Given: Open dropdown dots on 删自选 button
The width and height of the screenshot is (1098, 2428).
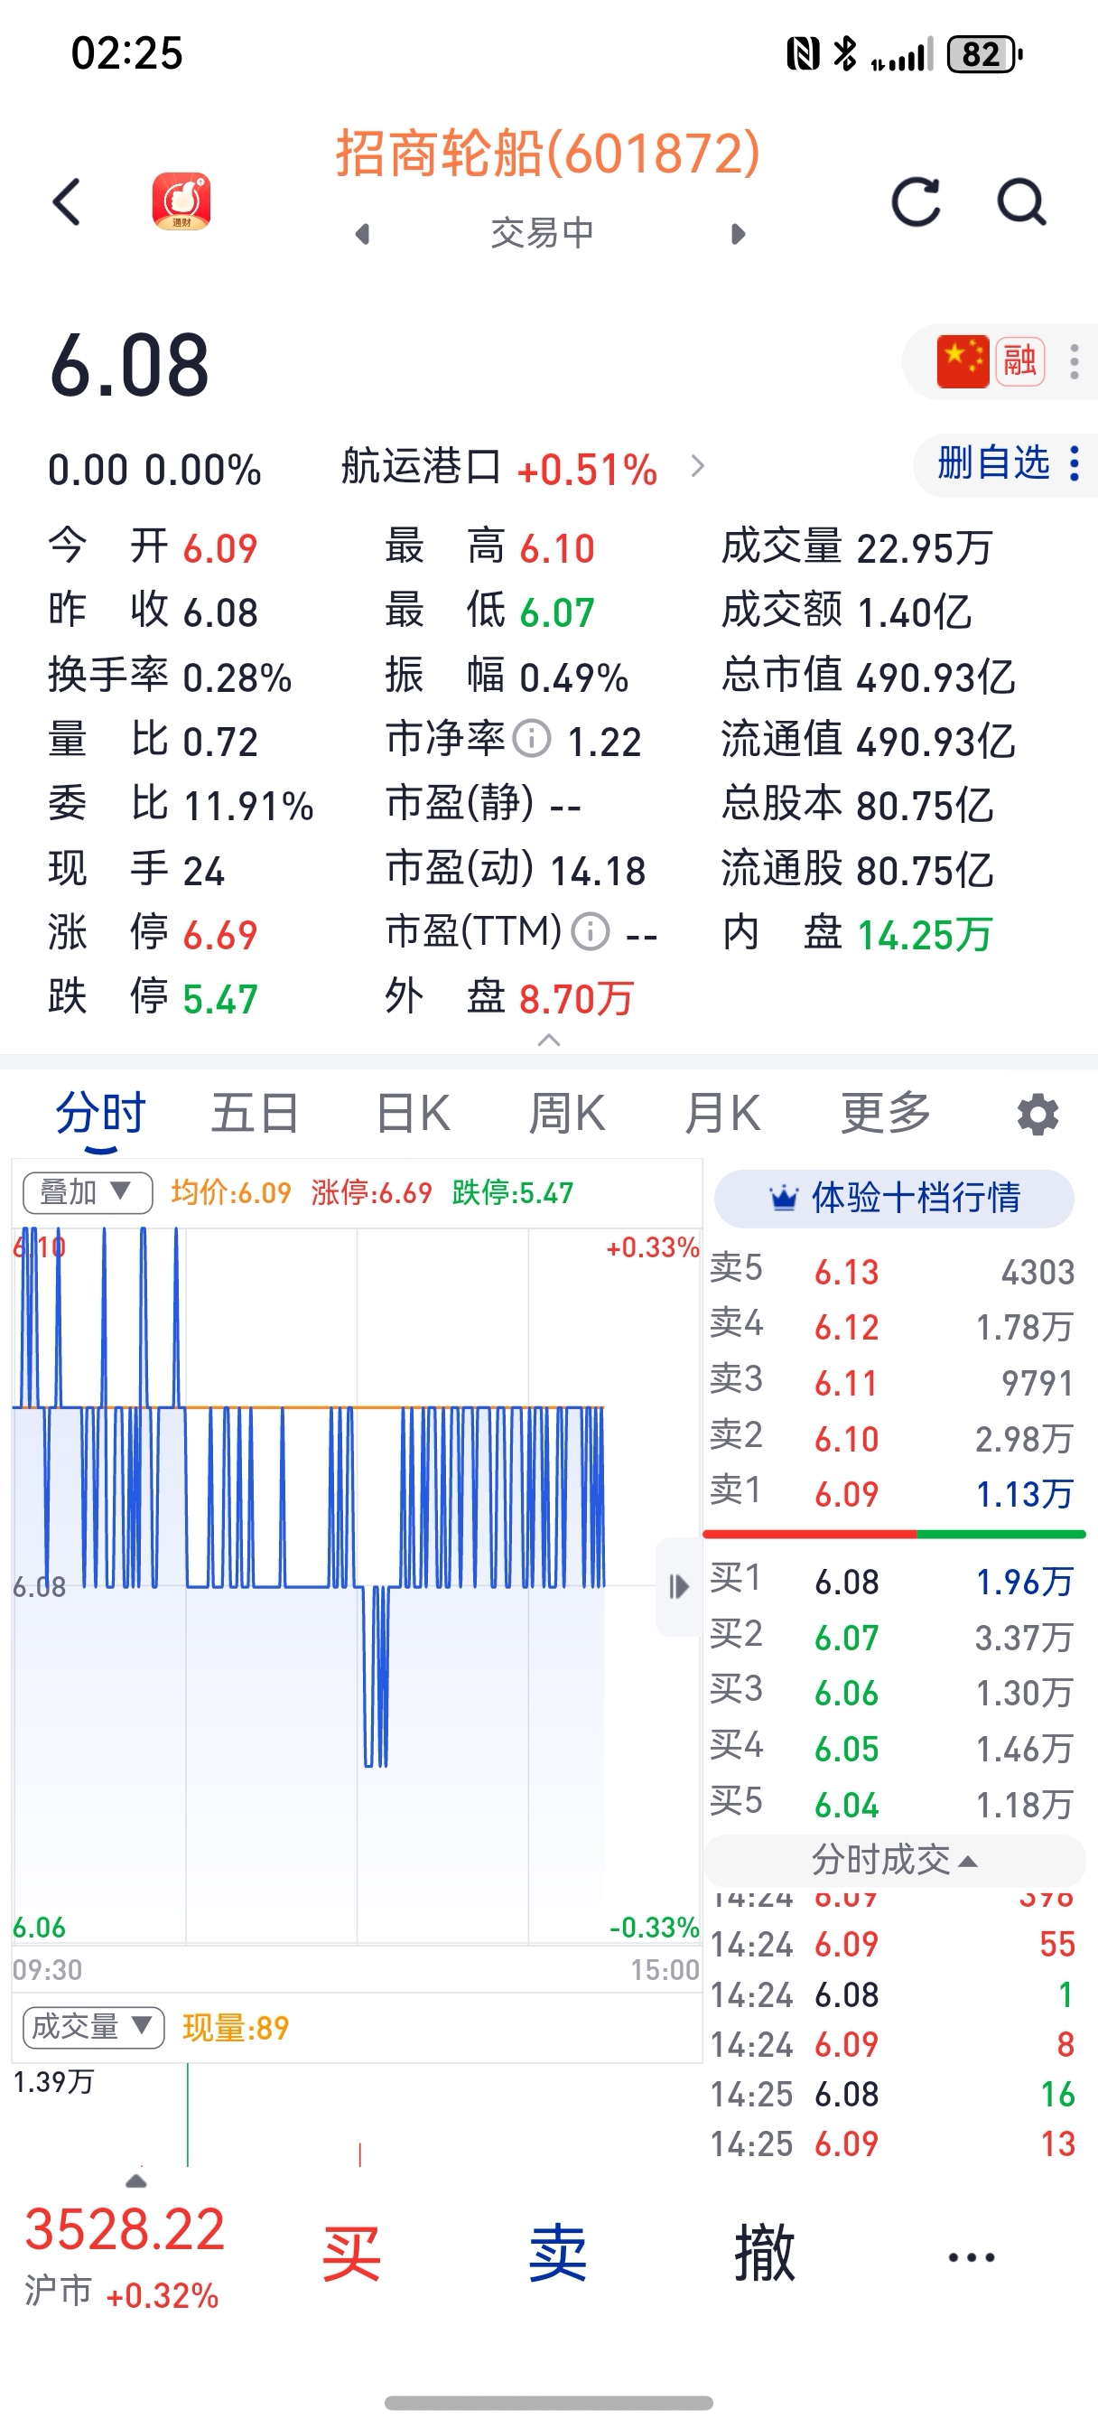Looking at the screenshot, I should coord(1075,463).
